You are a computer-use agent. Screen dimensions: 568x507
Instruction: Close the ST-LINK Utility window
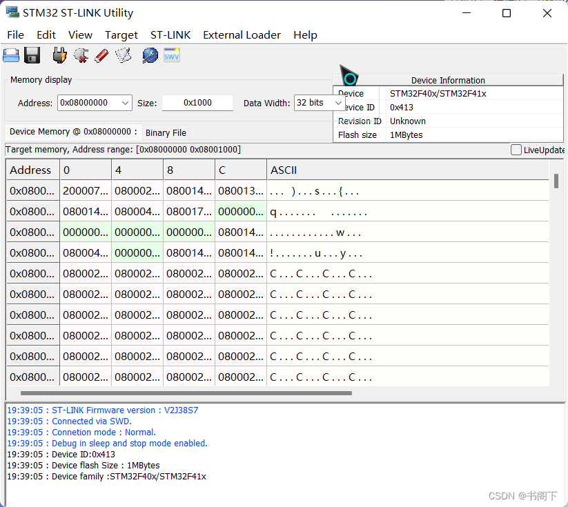pos(547,13)
